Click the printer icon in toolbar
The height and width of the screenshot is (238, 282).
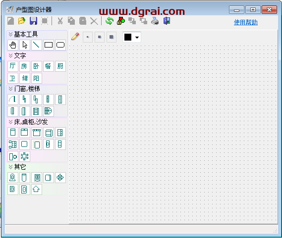[155, 21]
